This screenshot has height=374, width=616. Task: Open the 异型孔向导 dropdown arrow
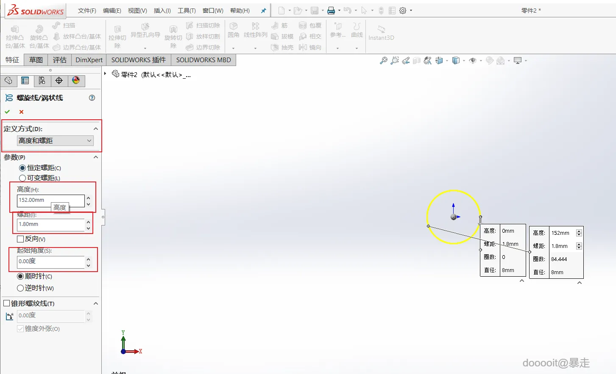coord(145,48)
